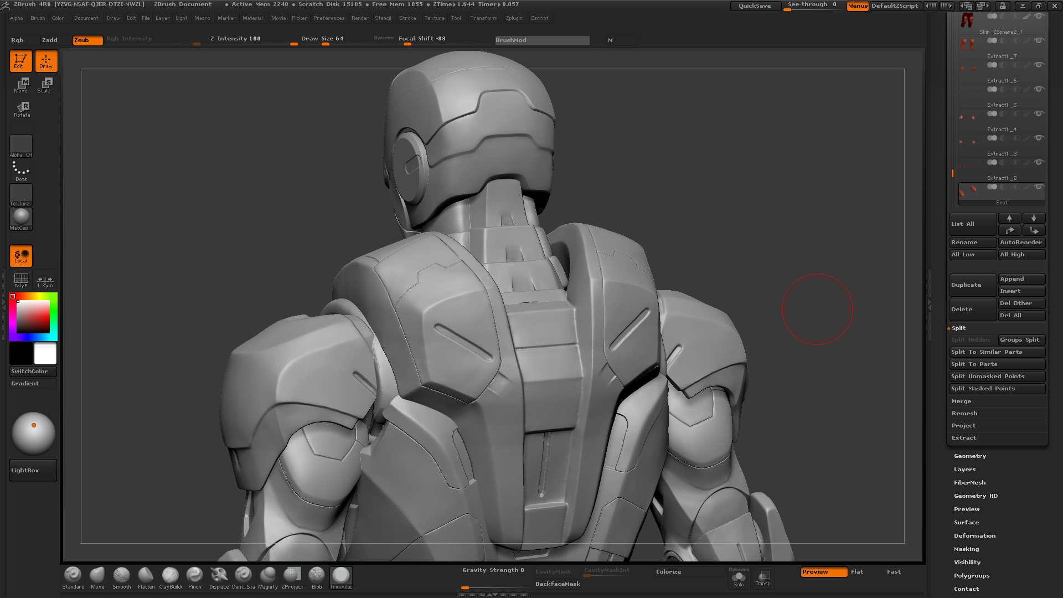Toggle Transp transparency button

pyautogui.click(x=763, y=578)
